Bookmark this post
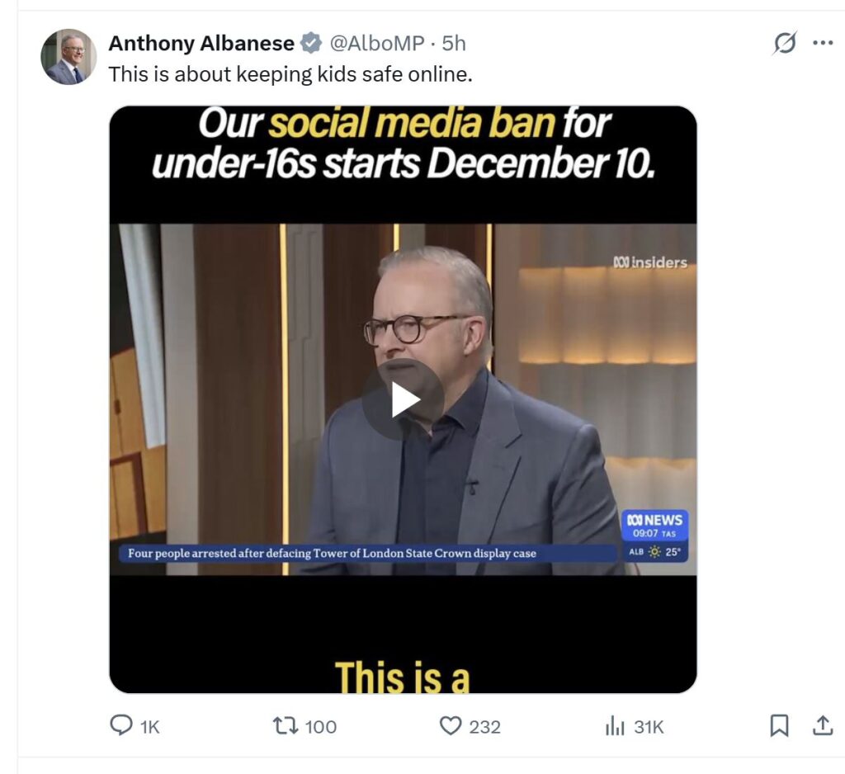Image resolution: width=845 pixels, height=774 pixels. point(779,725)
